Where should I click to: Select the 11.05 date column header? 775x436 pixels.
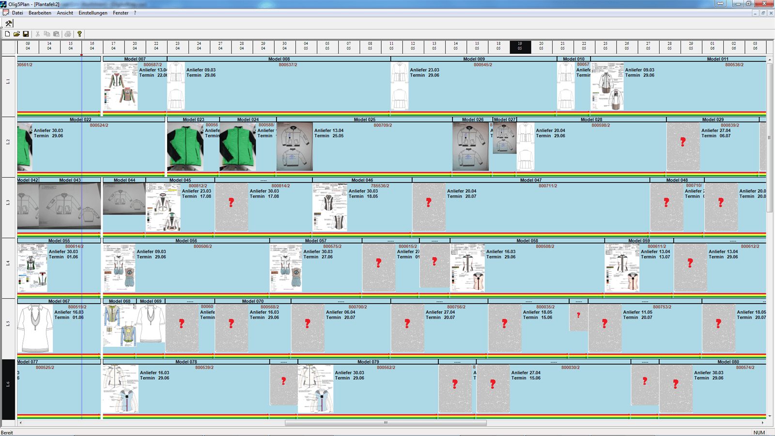tap(391, 47)
